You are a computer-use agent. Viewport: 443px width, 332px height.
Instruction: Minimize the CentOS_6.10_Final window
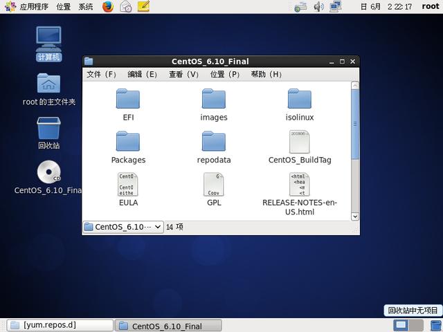point(332,62)
